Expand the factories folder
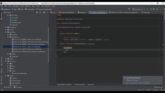The width and height of the screenshot is (165, 93). point(8,35)
